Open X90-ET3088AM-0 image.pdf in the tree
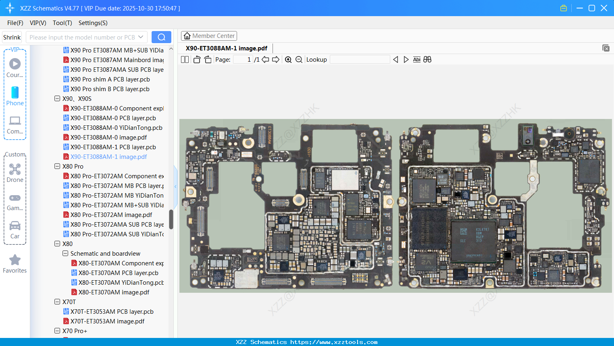 click(x=108, y=138)
